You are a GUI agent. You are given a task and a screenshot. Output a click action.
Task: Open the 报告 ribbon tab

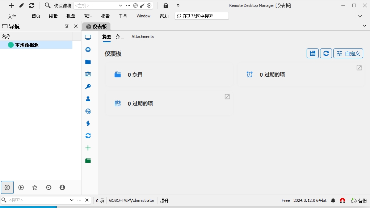point(105,16)
